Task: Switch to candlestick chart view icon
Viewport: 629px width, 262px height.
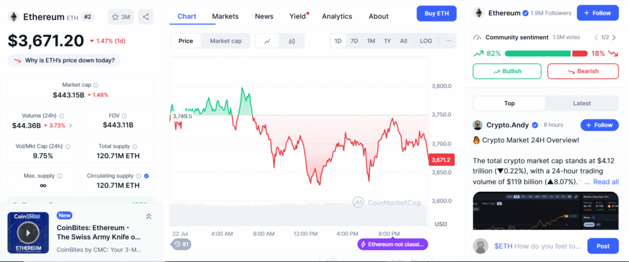Action: click(x=292, y=41)
